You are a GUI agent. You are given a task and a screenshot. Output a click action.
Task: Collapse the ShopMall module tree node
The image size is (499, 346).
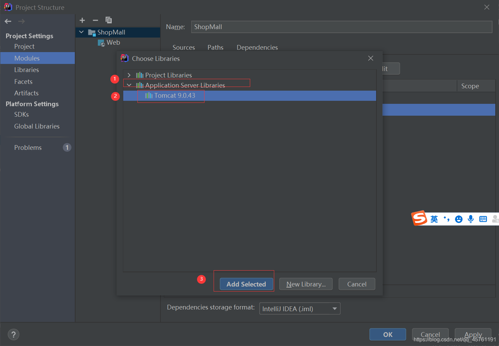(x=81, y=32)
